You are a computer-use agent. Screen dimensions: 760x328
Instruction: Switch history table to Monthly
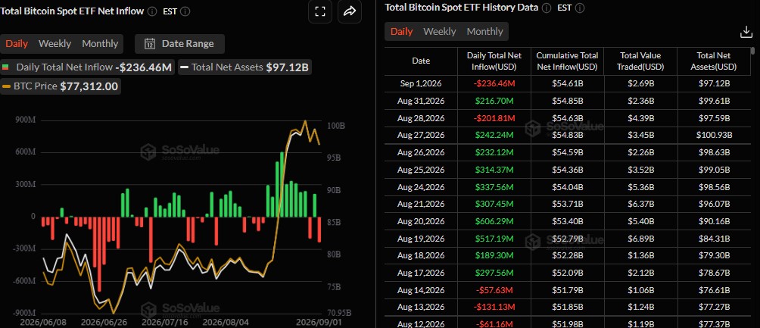(484, 32)
